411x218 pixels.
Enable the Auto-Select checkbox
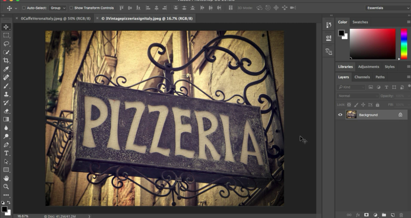(24, 8)
